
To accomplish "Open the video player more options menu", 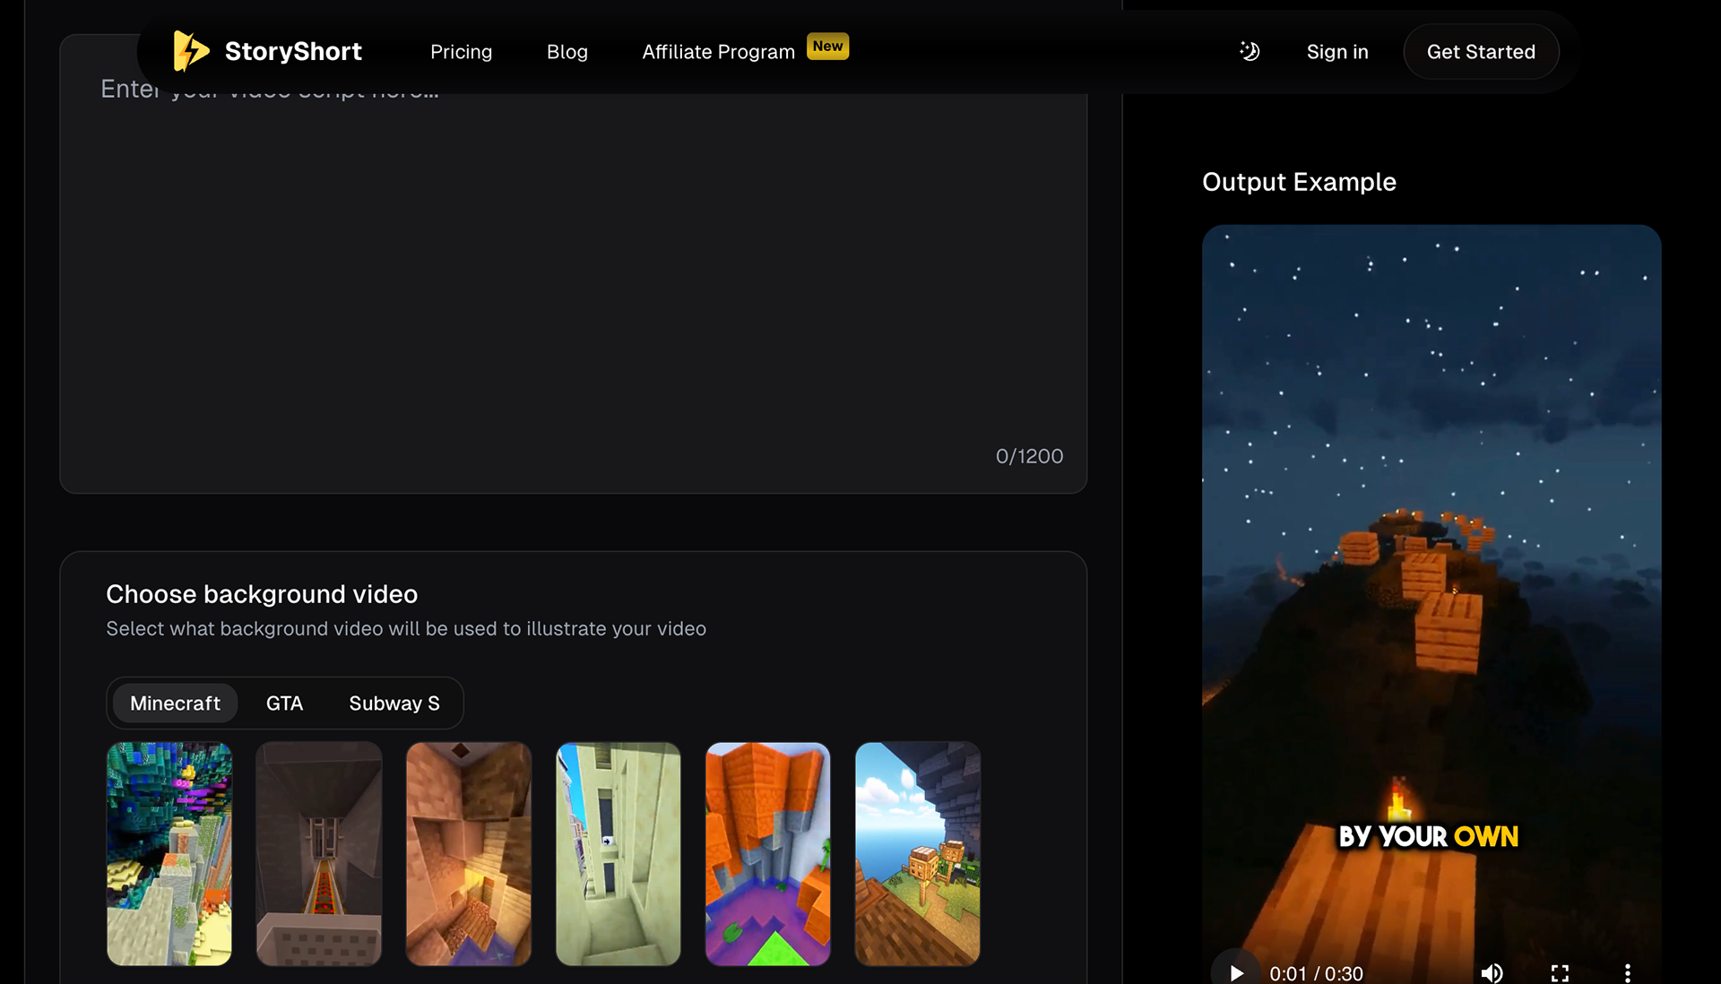I will [1628, 972].
